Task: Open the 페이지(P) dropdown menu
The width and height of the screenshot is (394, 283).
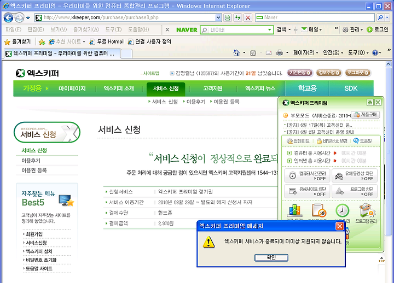Action: (x=305, y=52)
